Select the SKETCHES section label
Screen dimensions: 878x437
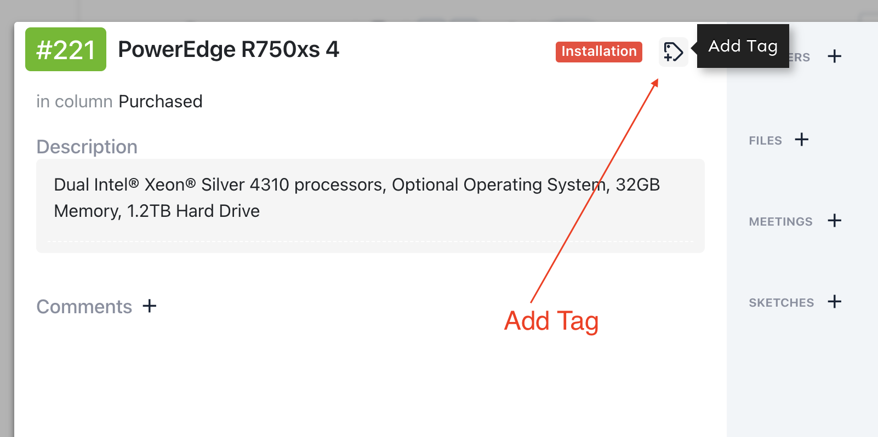[781, 303]
